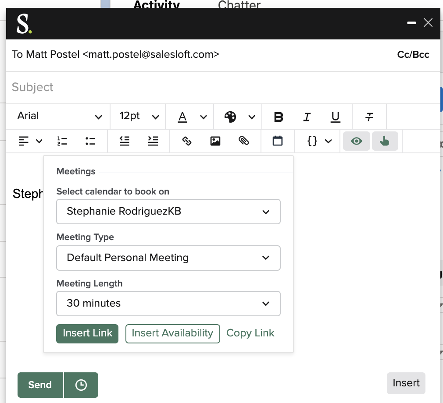Open the Default Personal Meeting type dropdown
The width and height of the screenshot is (443, 403).
(168, 258)
